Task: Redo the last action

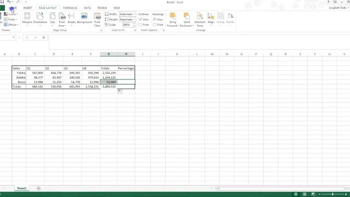Action: coord(17,2)
